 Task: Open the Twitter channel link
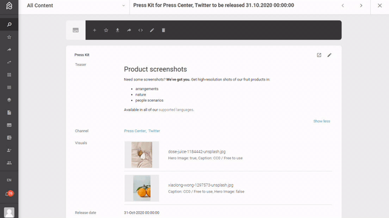[x=154, y=131]
